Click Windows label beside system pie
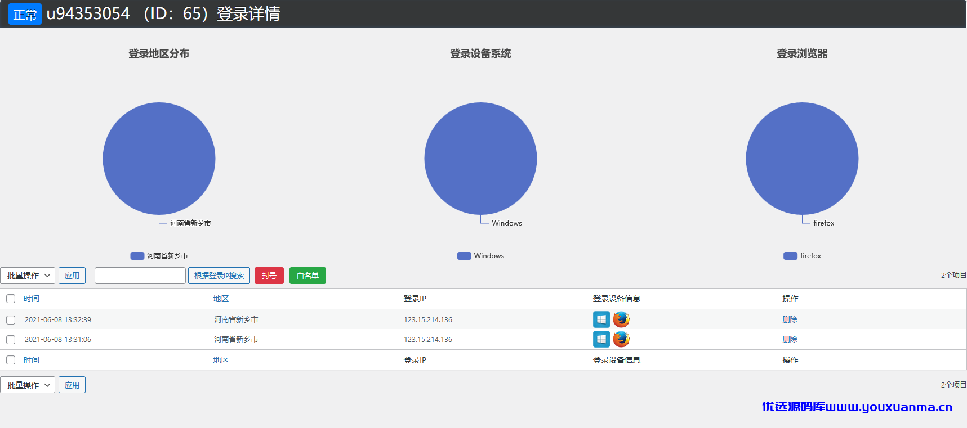The height and width of the screenshot is (428, 967). click(507, 223)
